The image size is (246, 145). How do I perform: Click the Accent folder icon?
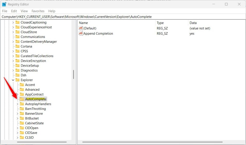pos(22,85)
